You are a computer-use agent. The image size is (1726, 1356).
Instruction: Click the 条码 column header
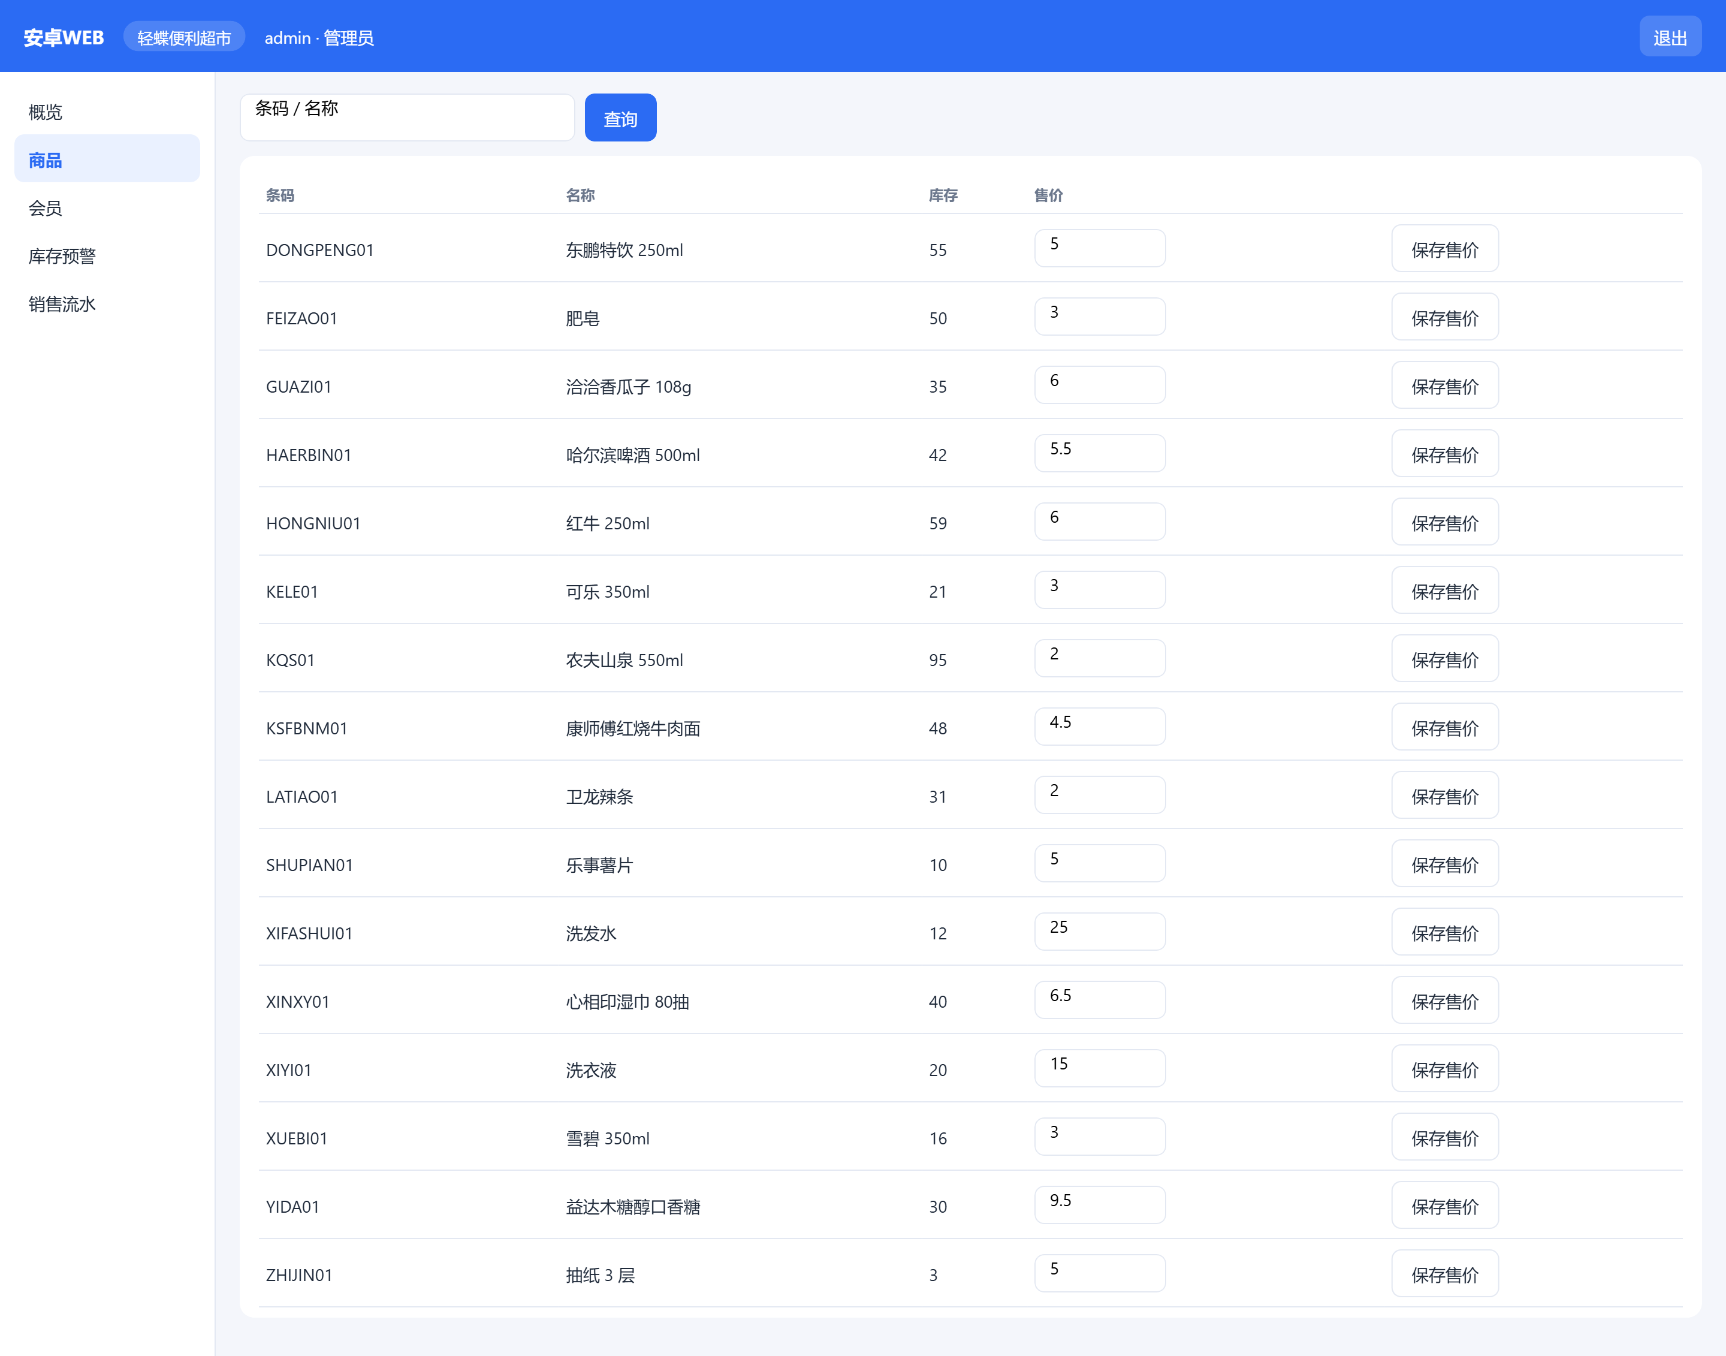280,195
